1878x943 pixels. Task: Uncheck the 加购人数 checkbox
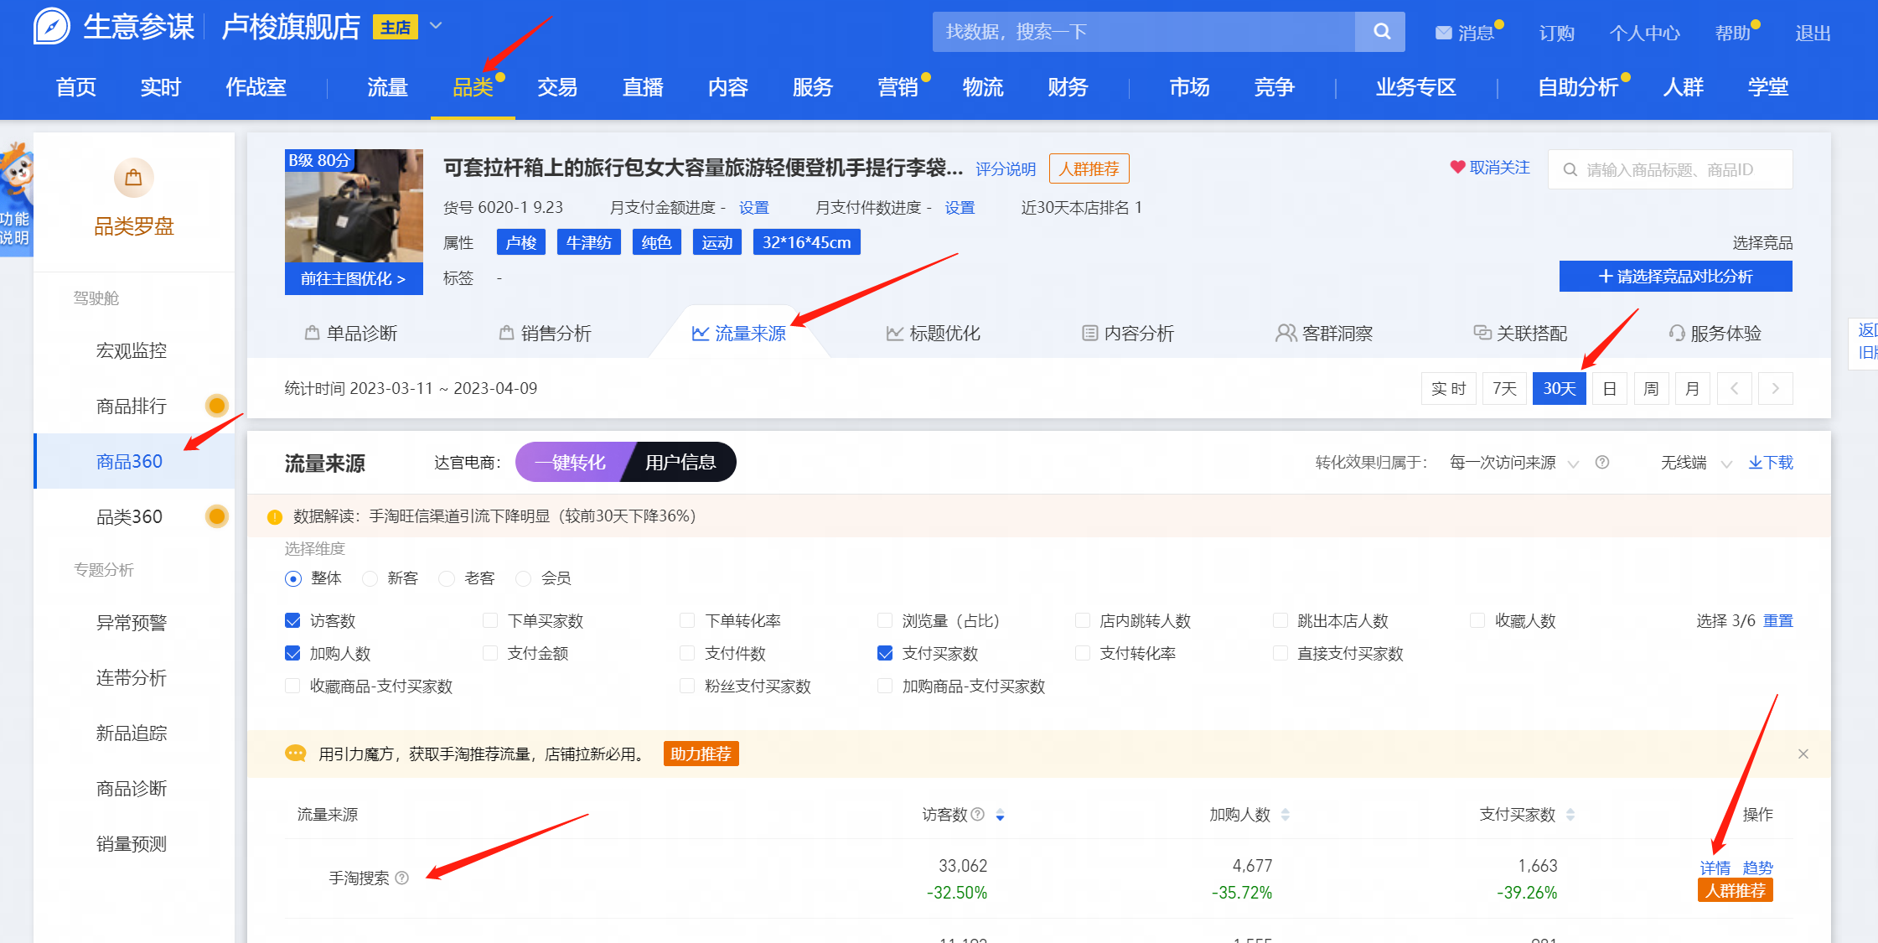pos(292,653)
